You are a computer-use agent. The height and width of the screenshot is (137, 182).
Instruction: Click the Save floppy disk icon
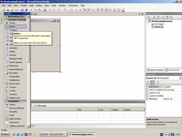22,10
